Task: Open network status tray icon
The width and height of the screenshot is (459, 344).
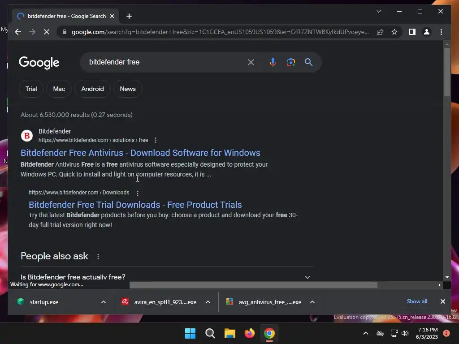Action: click(394, 333)
